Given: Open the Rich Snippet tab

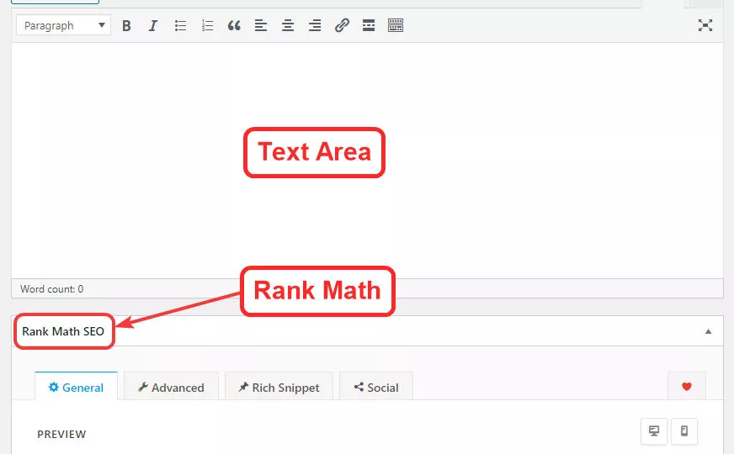Looking at the screenshot, I should (279, 387).
